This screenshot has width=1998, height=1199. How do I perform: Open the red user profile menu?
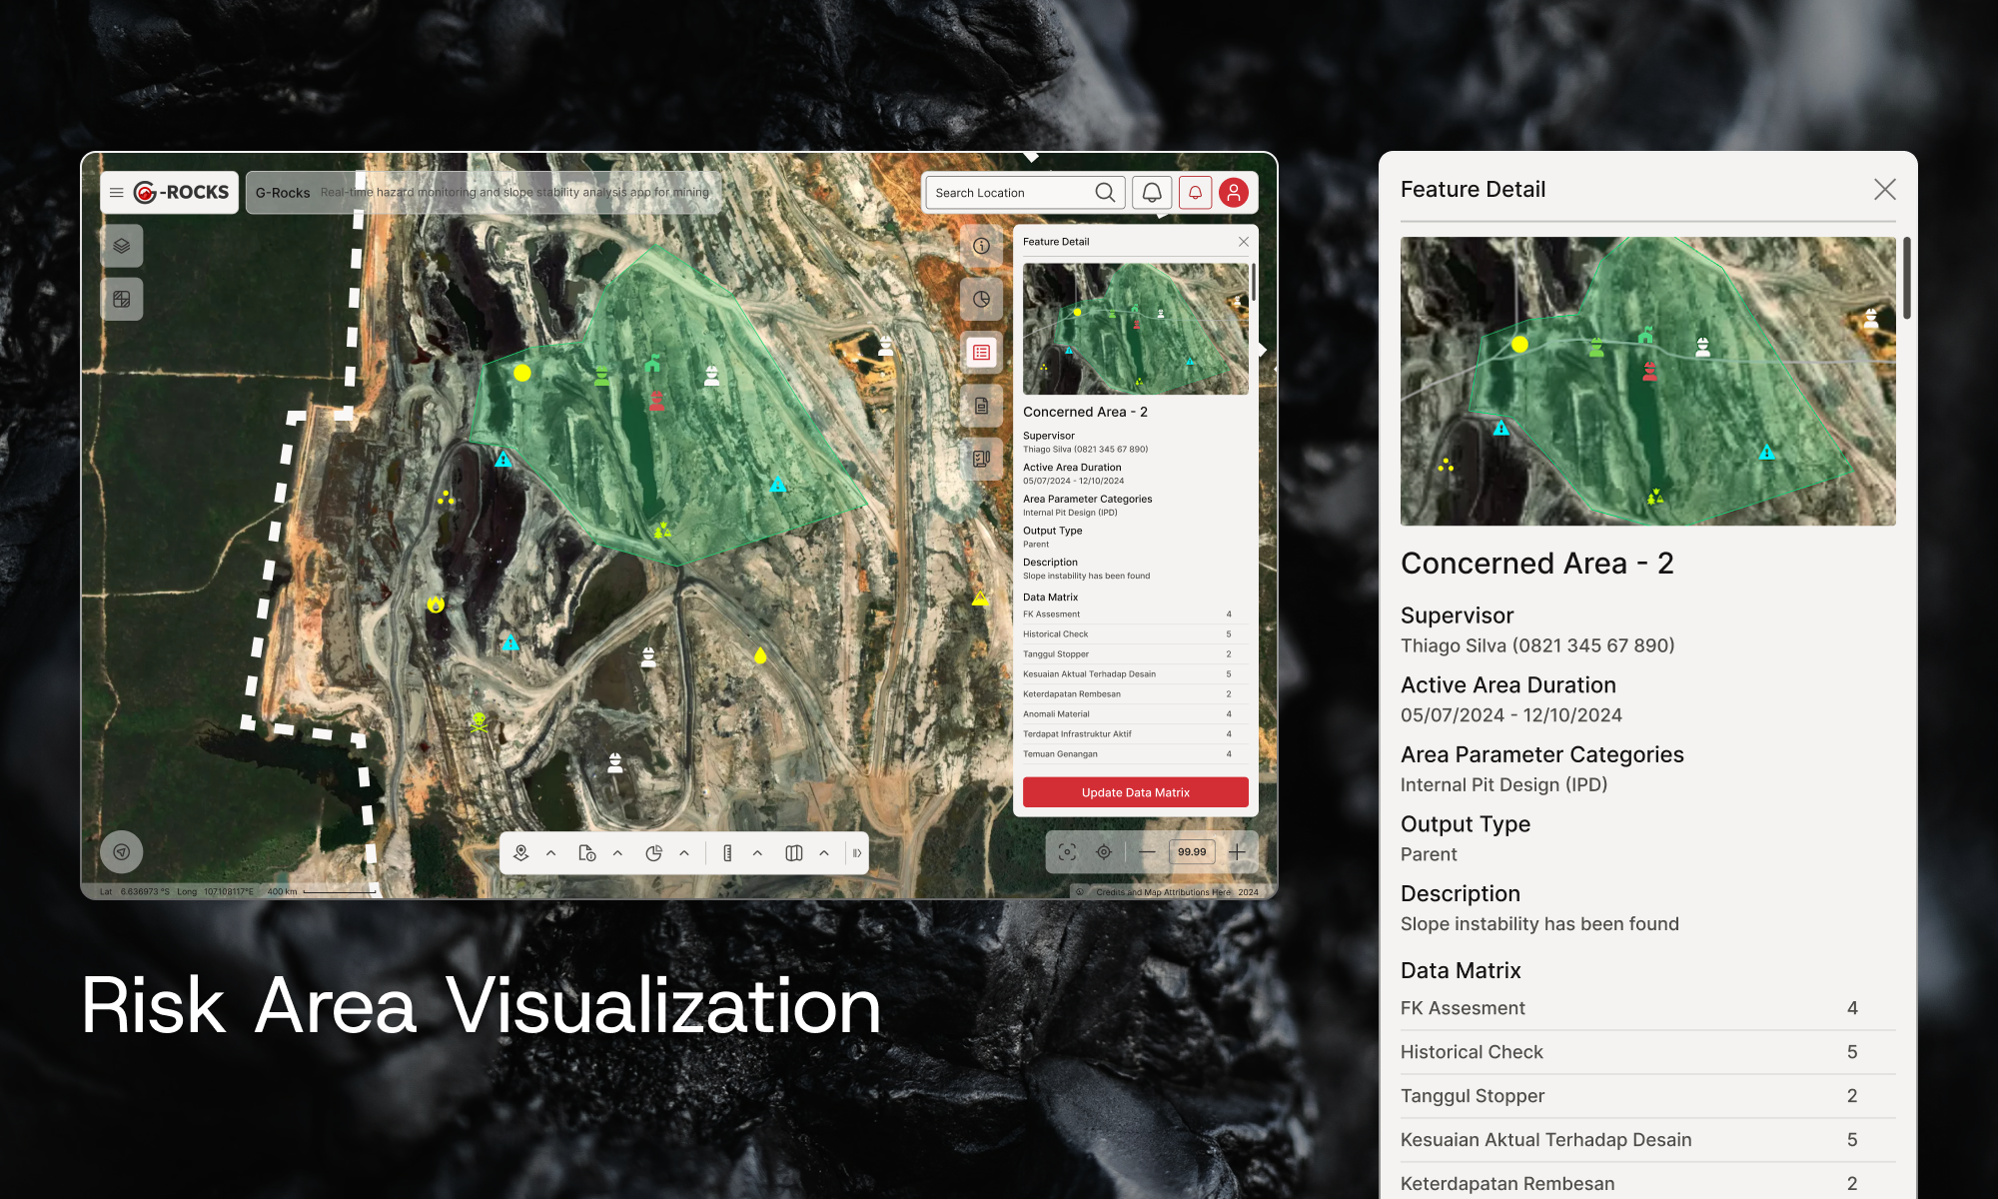1234,193
